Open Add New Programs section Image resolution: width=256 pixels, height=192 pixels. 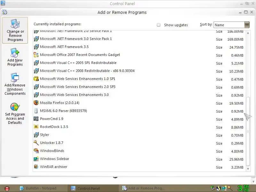click(x=15, y=57)
